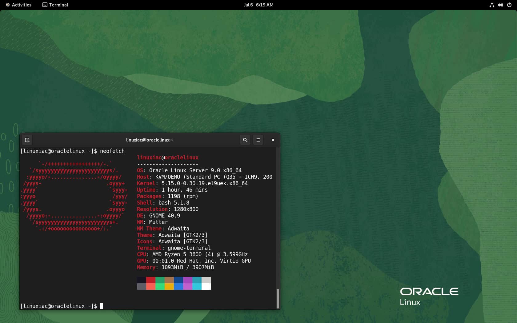Place cursor at the shell prompt

[102, 306]
